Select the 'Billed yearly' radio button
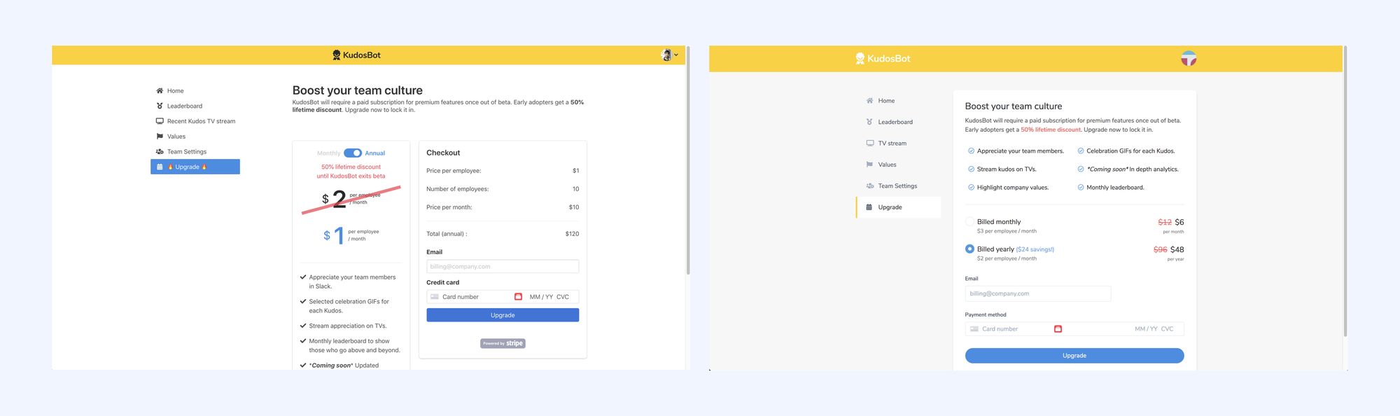The height and width of the screenshot is (416, 1400). pyautogui.click(x=969, y=249)
